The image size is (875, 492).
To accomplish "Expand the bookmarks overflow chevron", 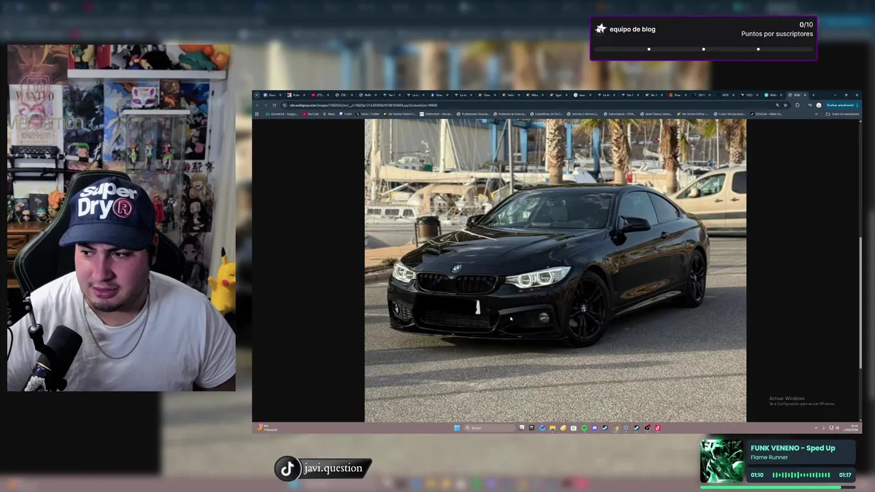I will [x=816, y=113].
